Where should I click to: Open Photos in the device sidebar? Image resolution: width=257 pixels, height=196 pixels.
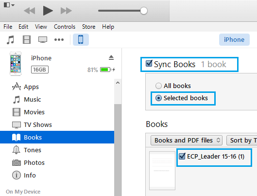click(x=57, y=162)
